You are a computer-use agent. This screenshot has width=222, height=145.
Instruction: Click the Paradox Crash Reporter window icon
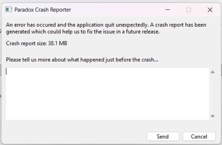point(8,10)
